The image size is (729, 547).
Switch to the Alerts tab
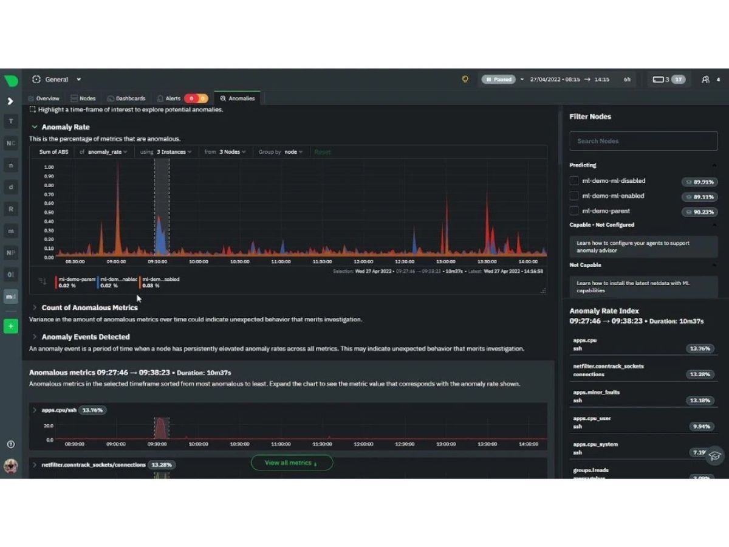169,98
